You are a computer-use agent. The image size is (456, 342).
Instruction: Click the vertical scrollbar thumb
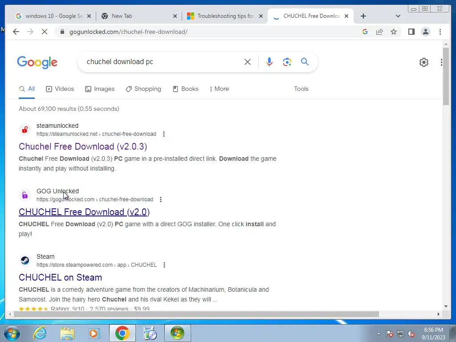(446, 76)
